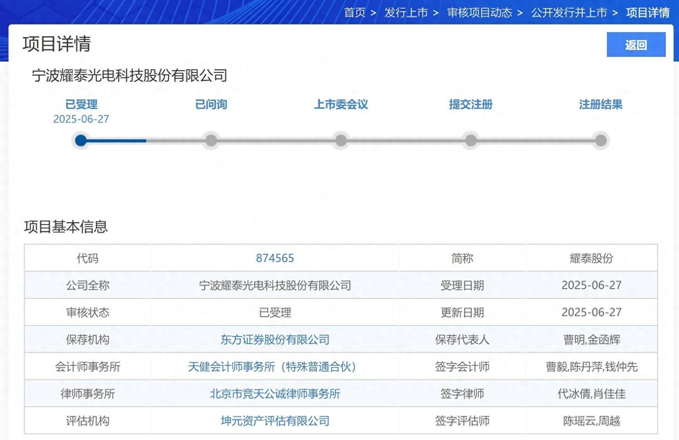Click the 审核状态 label cell
The width and height of the screenshot is (679, 440).
[x=88, y=312]
